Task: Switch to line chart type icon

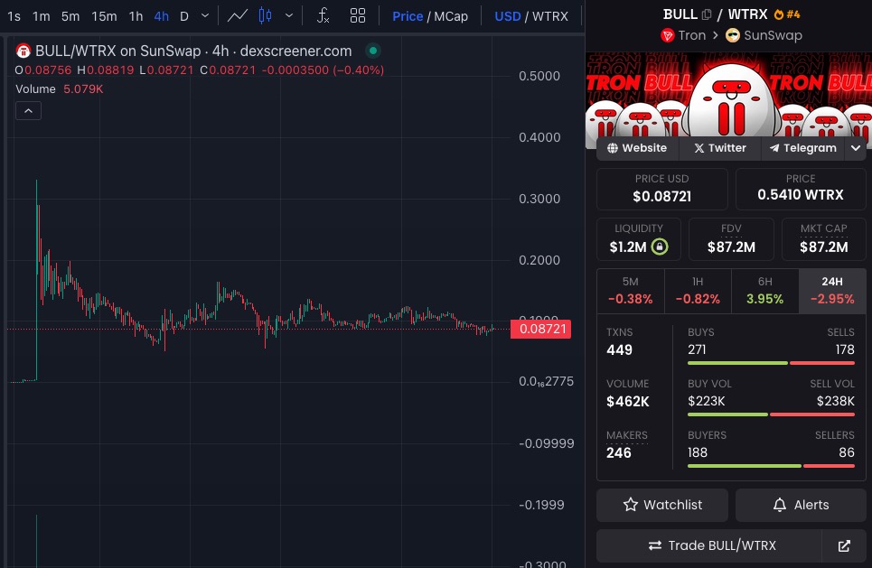Action: click(238, 16)
